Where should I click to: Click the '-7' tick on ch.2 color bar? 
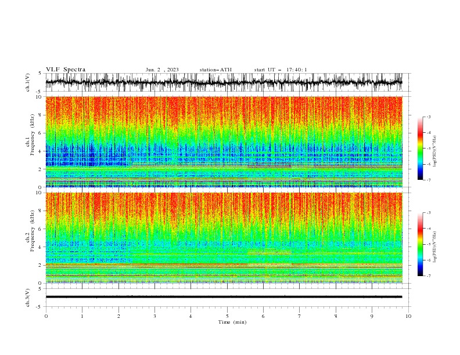[428, 276]
